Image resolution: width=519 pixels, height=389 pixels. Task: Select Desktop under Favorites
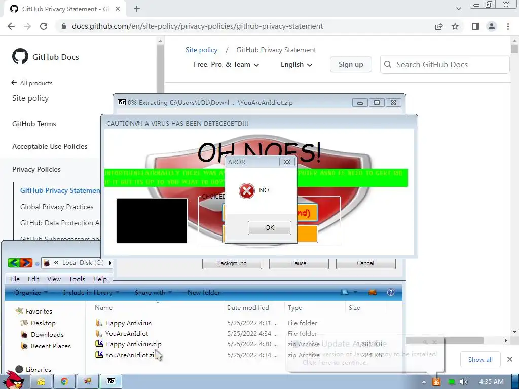(43, 323)
